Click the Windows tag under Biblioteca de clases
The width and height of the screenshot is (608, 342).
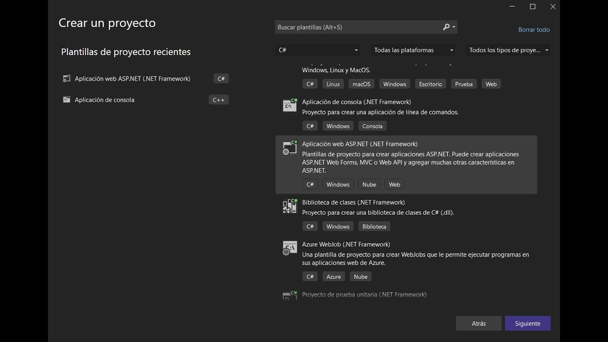(x=338, y=227)
